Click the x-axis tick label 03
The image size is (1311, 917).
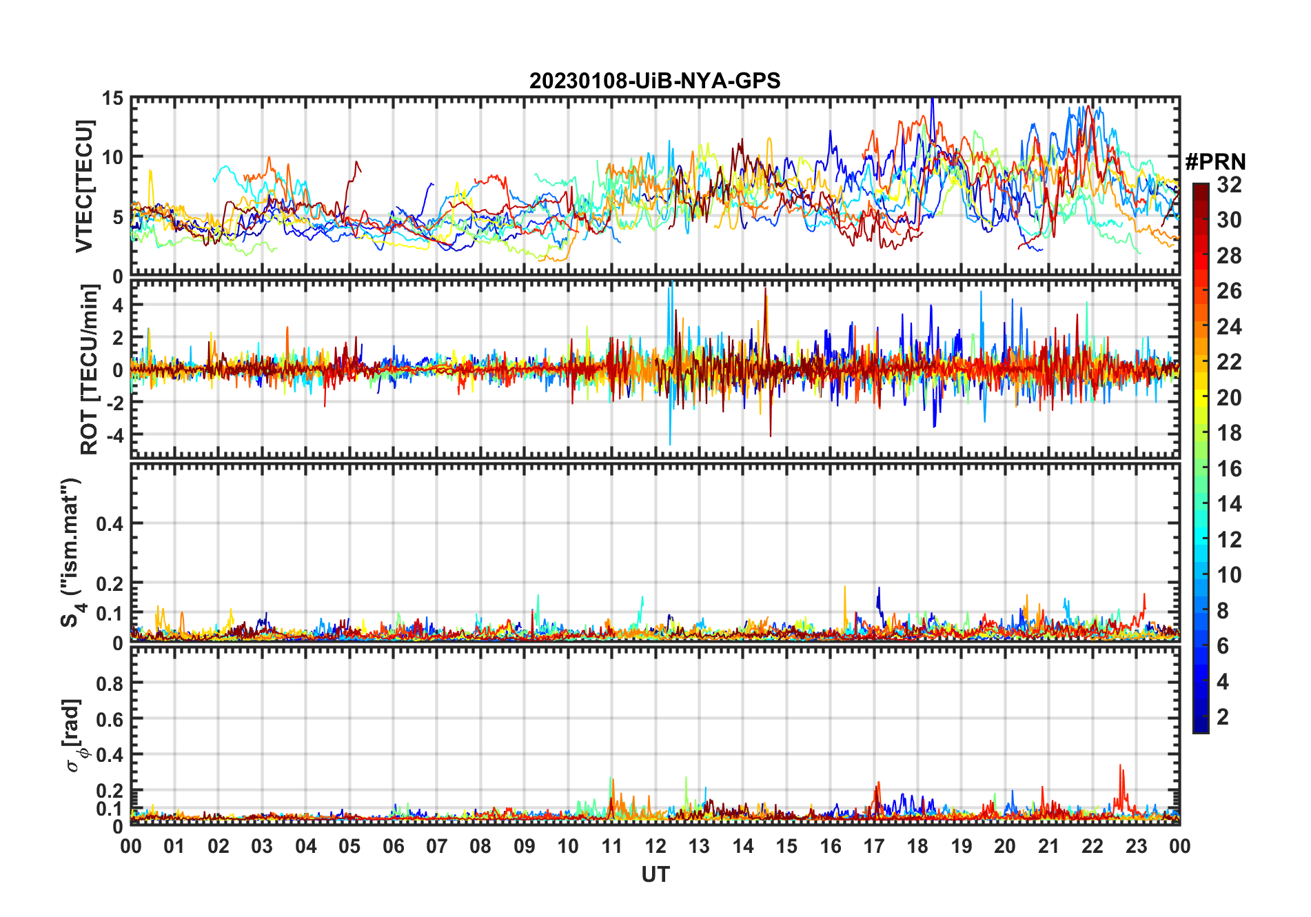point(263,847)
